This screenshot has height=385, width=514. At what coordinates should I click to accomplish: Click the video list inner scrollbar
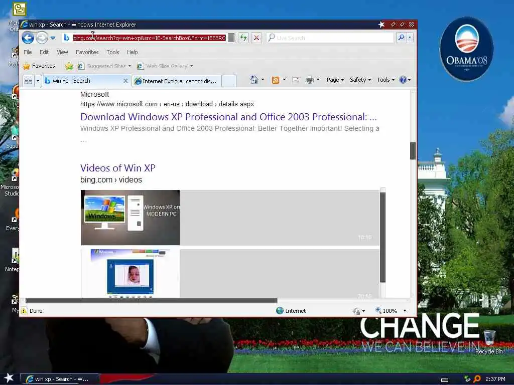pyautogui.click(x=382, y=237)
